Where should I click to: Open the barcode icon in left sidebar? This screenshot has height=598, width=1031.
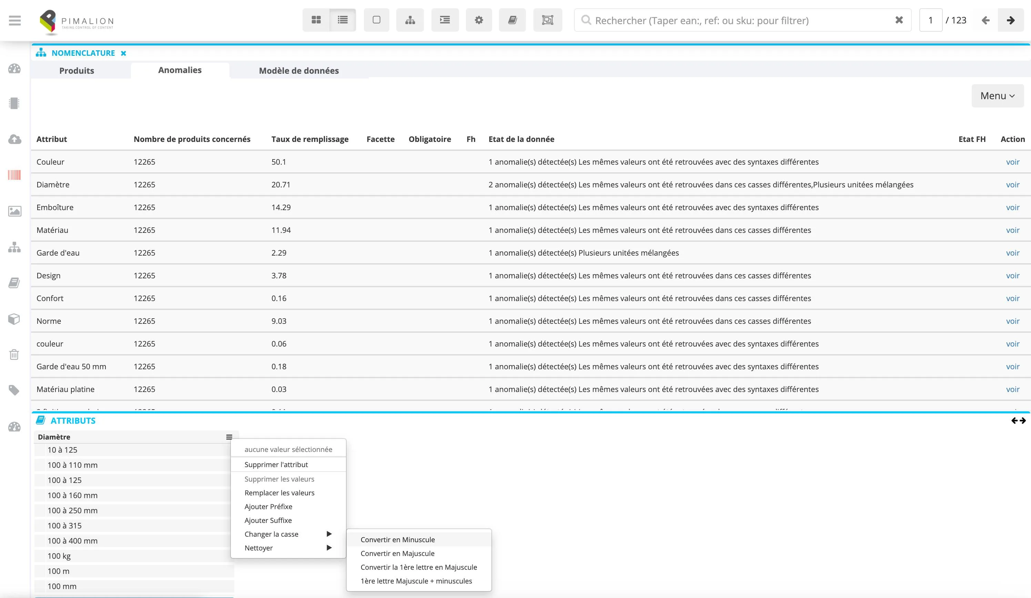[14, 175]
